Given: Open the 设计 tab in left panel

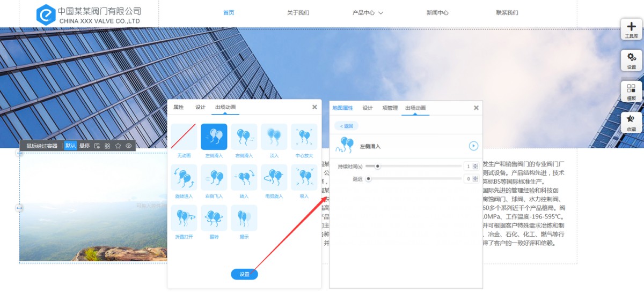Looking at the screenshot, I should click(200, 107).
